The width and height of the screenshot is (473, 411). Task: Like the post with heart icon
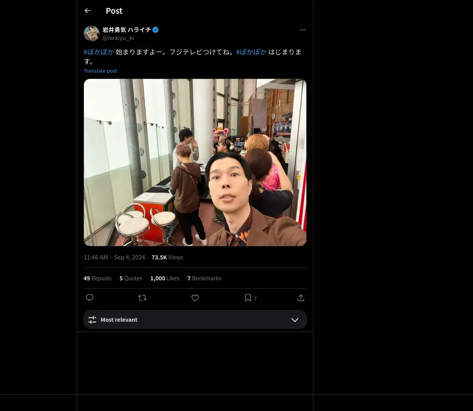(x=195, y=298)
